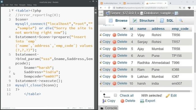
Task: Click the site info icon in address bar
Action: coord(114,8)
